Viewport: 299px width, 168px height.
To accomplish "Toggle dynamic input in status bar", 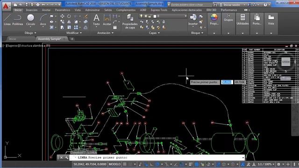I will (x=146, y=164).
